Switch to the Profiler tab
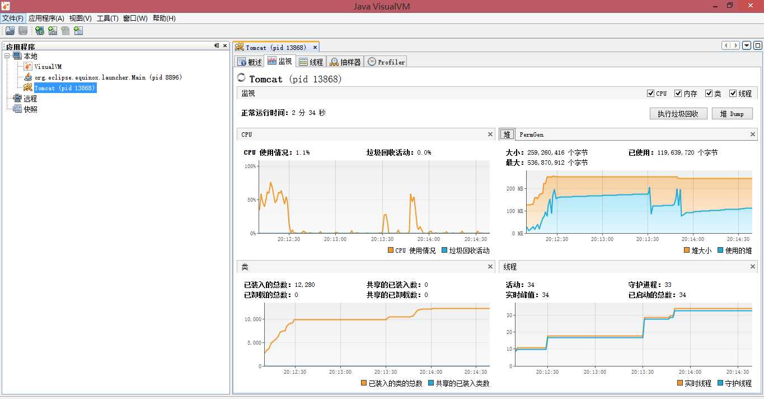This screenshot has height=399, width=764. tap(386, 62)
